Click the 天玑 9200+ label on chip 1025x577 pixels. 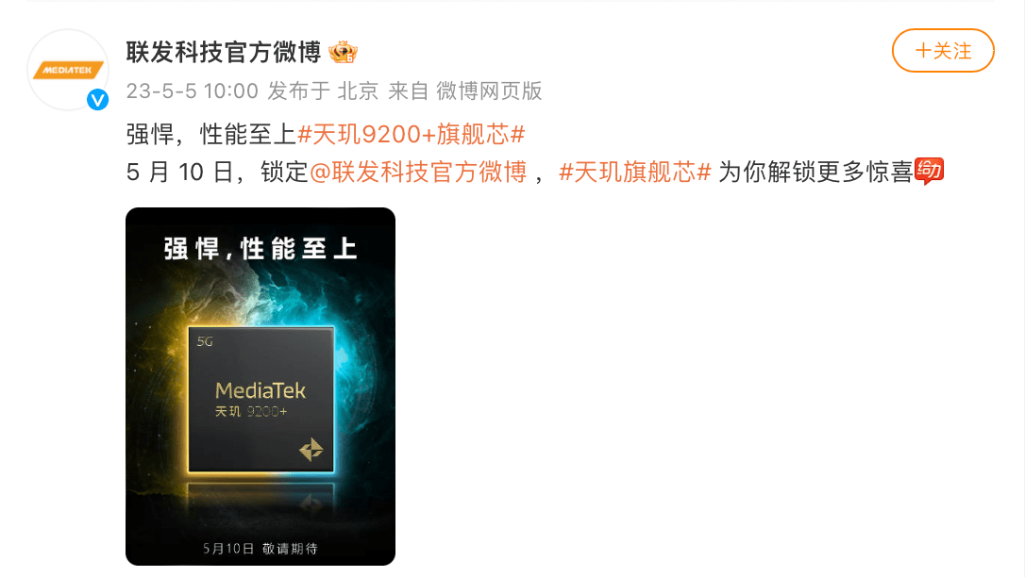251,411
